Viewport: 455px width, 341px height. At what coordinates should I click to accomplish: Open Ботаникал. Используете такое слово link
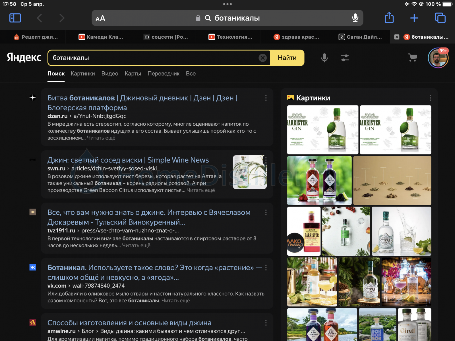pos(155,272)
